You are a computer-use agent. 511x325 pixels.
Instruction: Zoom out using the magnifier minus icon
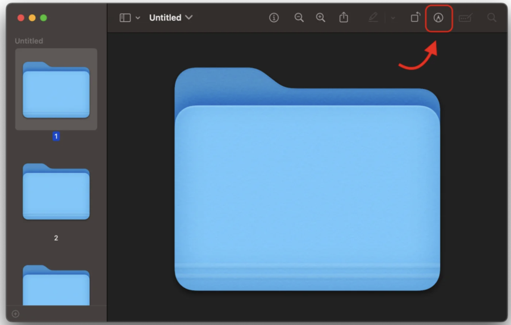point(299,18)
